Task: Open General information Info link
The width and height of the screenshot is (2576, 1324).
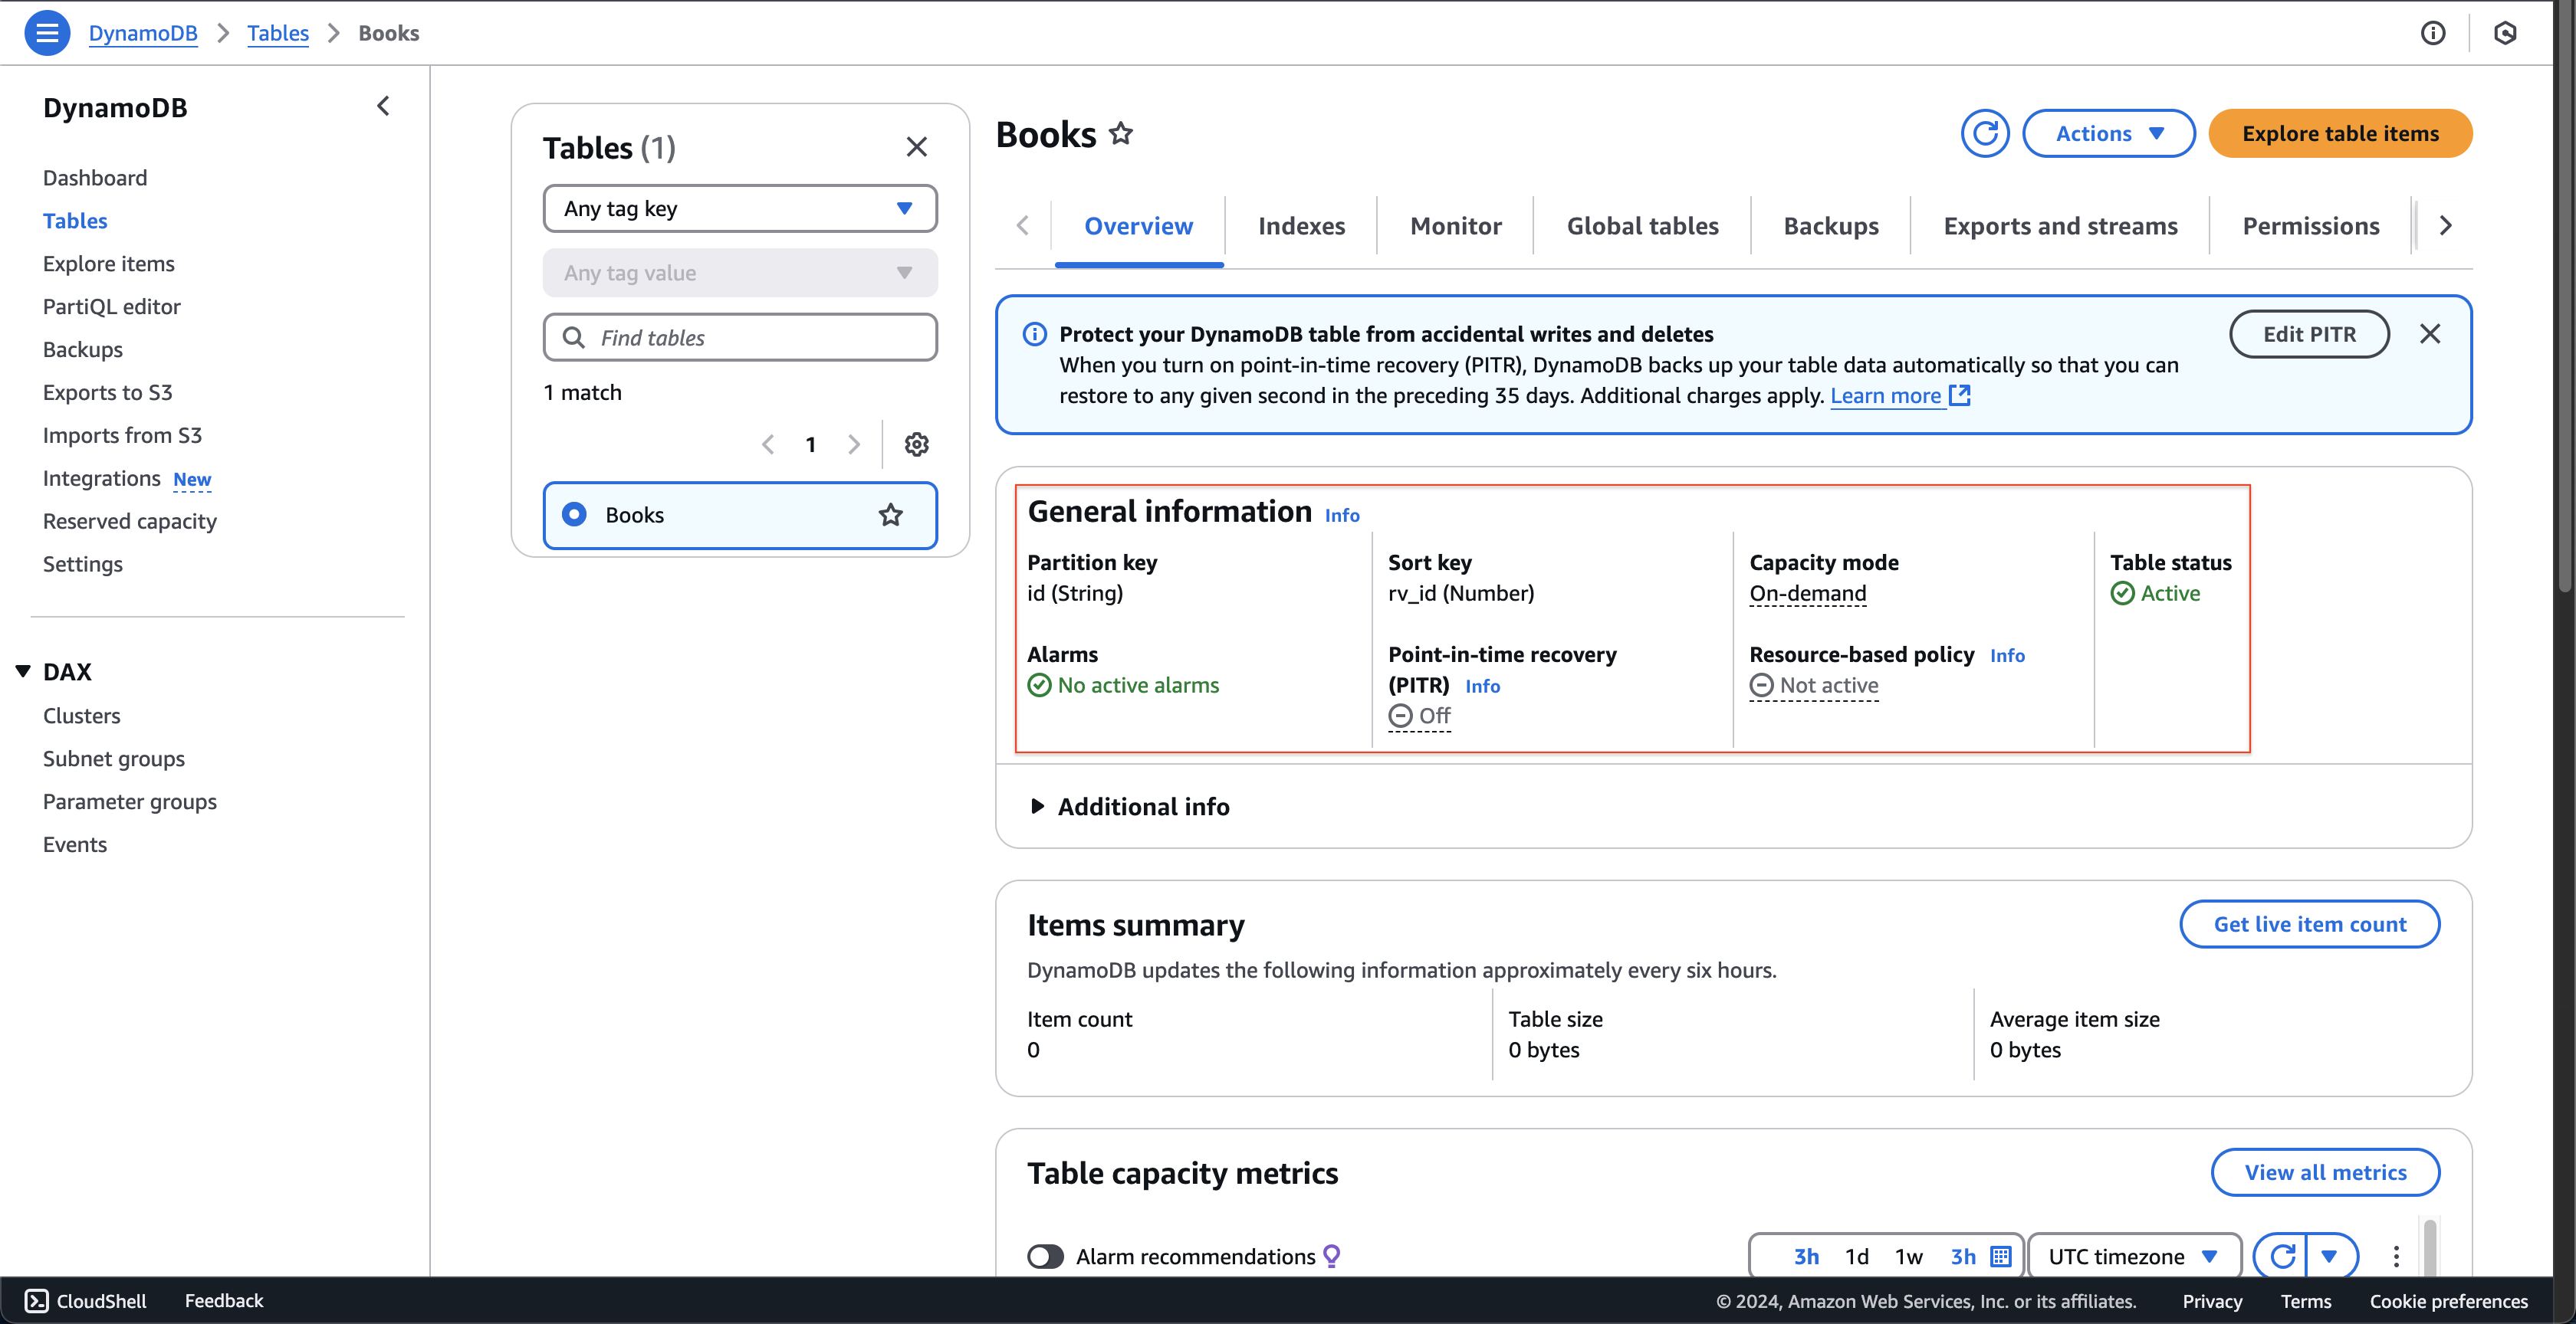Action: (1342, 516)
